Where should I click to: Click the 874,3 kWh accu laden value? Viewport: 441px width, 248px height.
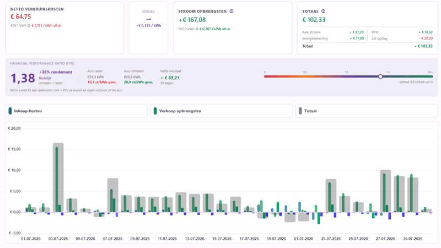click(x=95, y=77)
